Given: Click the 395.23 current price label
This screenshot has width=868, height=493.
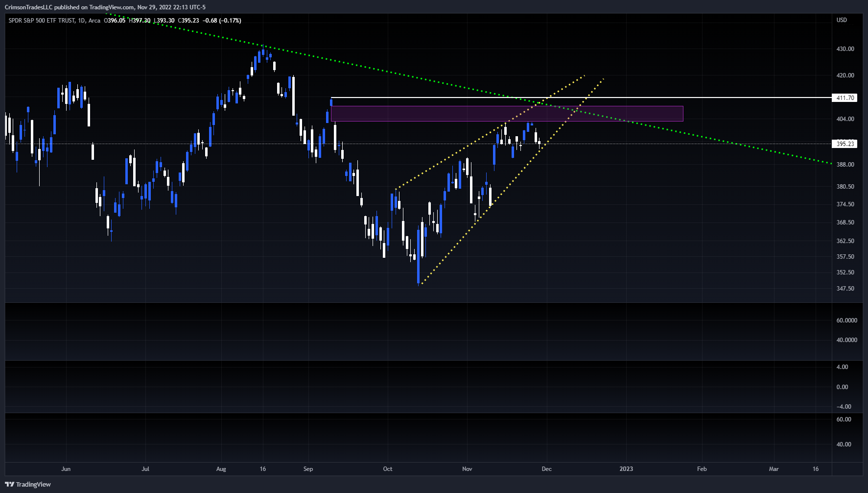Looking at the screenshot, I should click(x=846, y=144).
